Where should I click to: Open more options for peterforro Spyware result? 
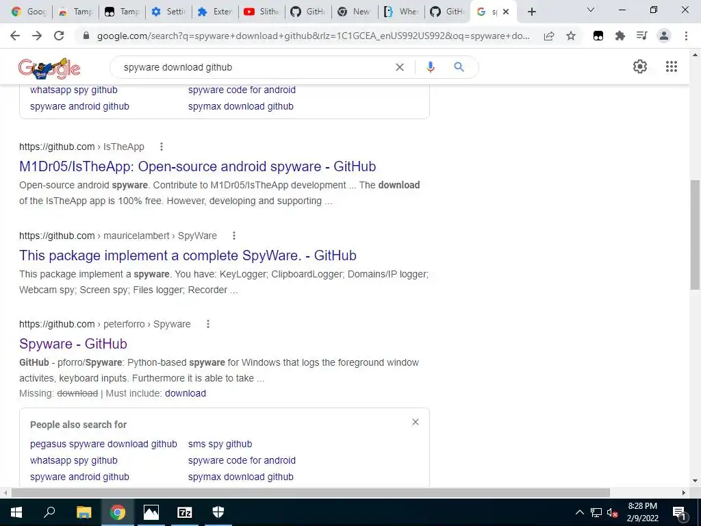point(208,324)
